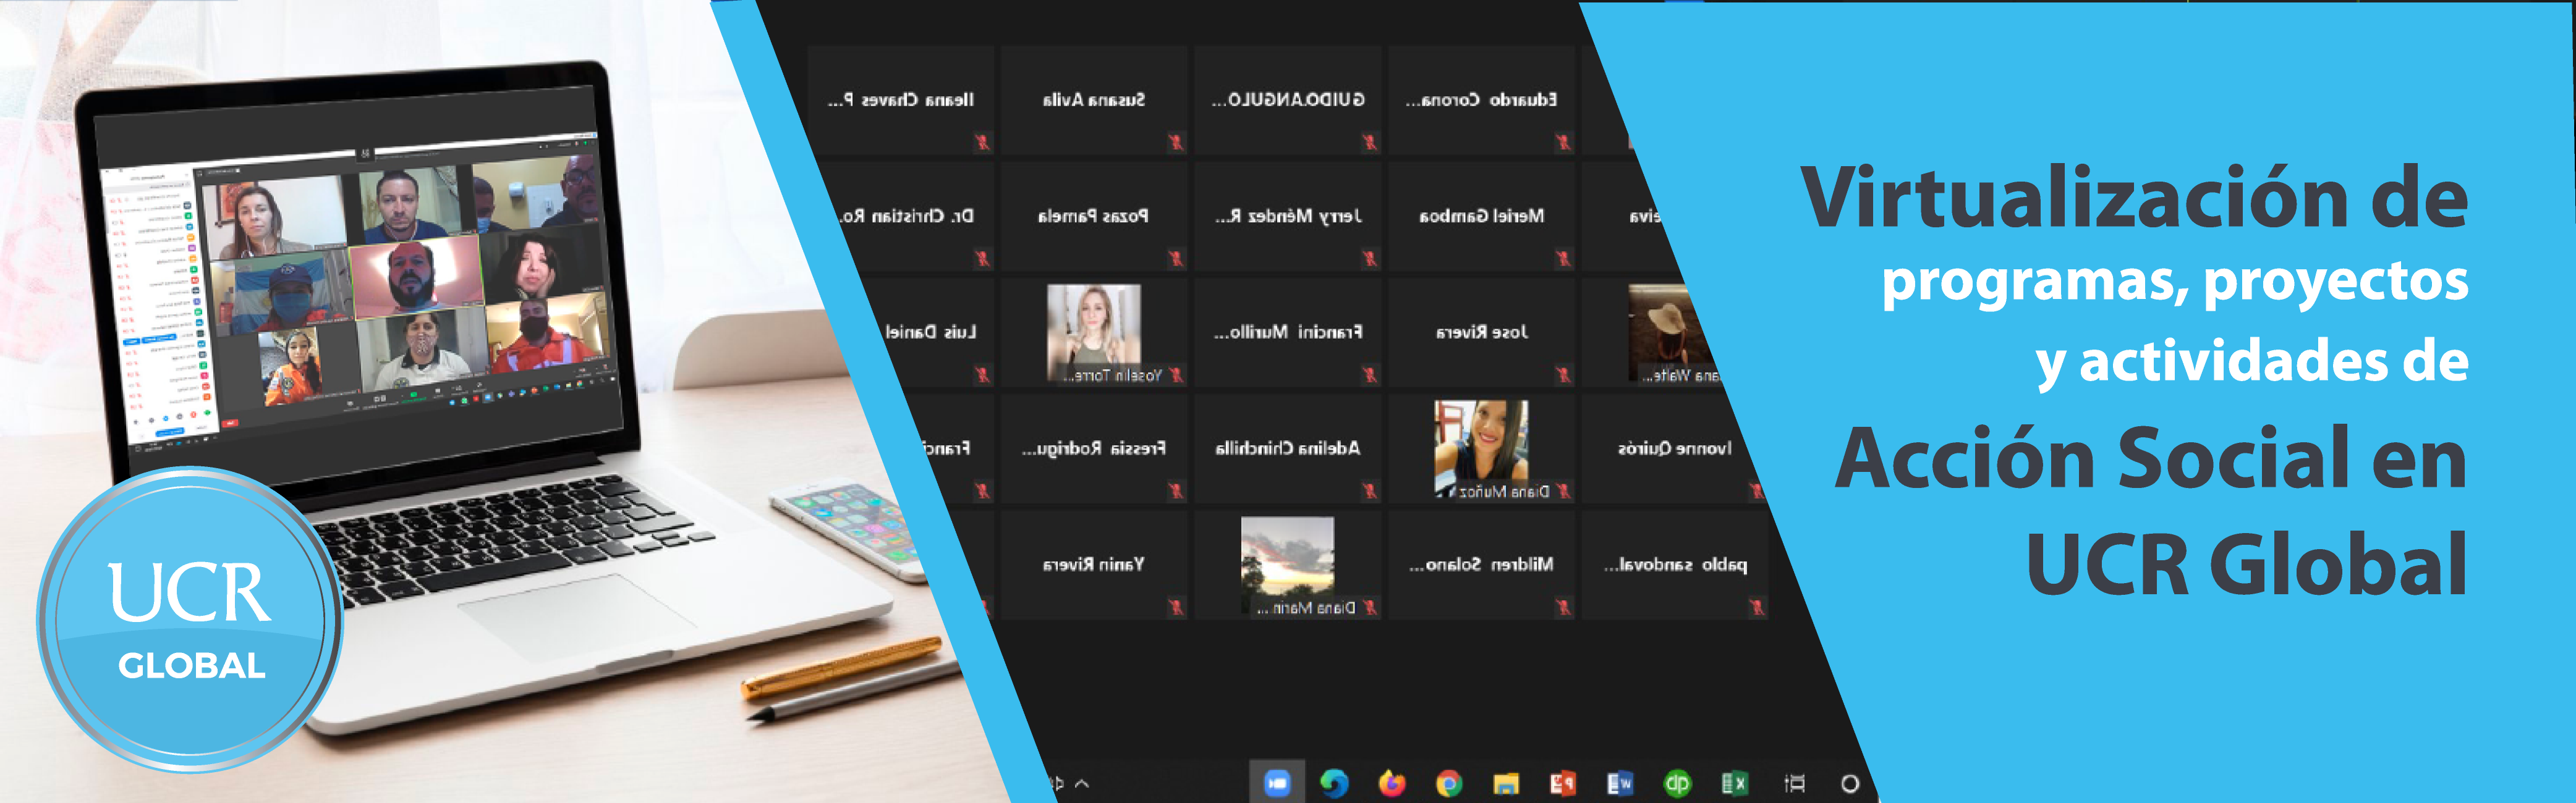The height and width of the screenshot is (803, 2576).
Task: Click muted mic icon on Pozas Pamela tile
Action: point(1176,259)
